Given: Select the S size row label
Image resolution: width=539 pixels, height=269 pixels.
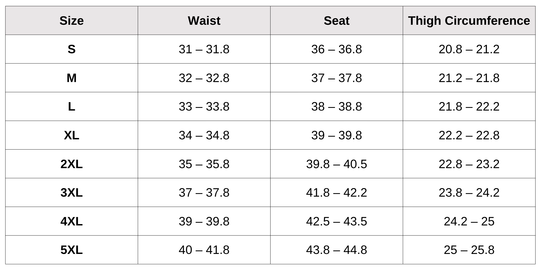Looking at the screenshot, I should tap(71, 49).
